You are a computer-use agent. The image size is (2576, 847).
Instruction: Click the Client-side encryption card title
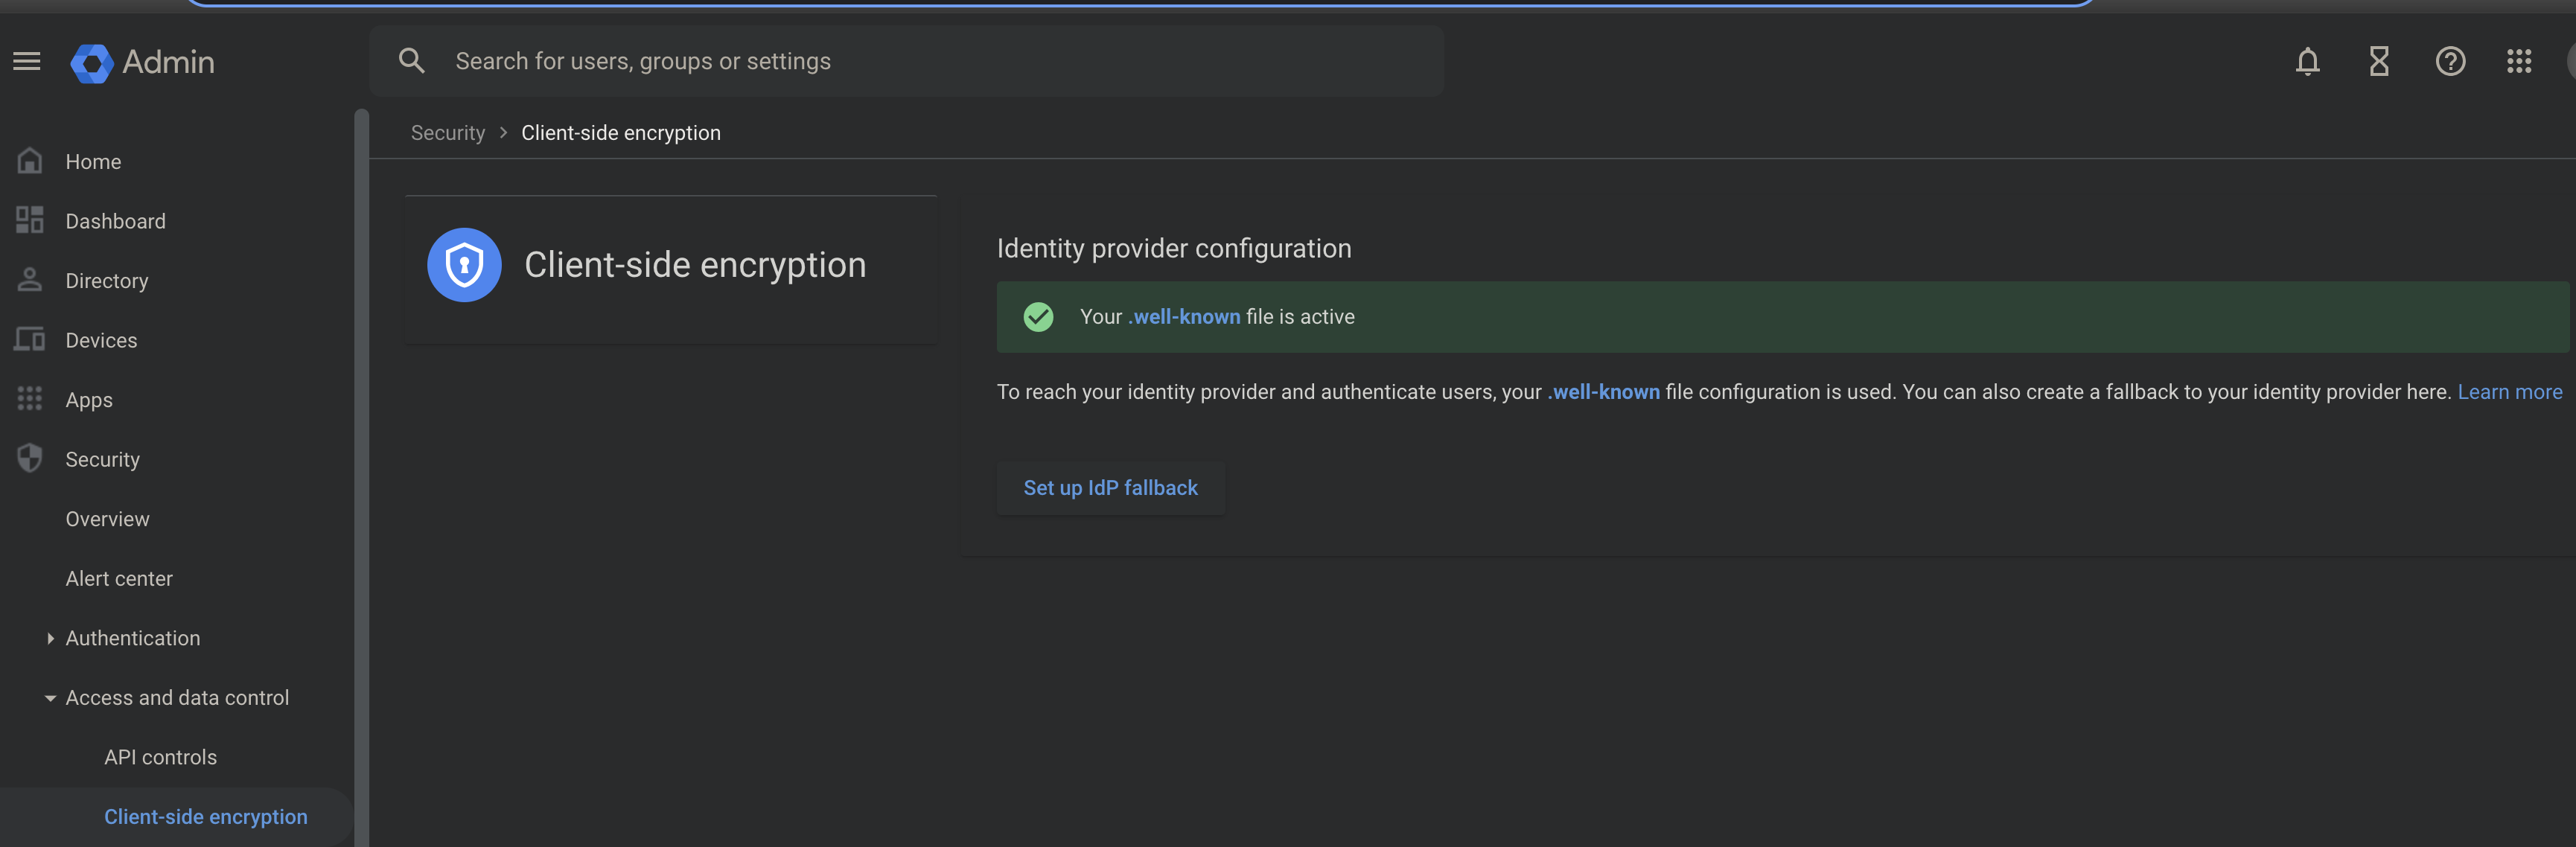tap(695, 265)
